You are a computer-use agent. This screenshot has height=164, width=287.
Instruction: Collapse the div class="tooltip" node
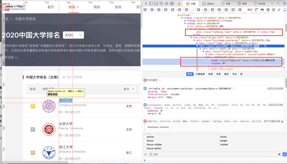[203, 52]
